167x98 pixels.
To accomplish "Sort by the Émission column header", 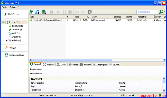I will (x=155, y=17).
